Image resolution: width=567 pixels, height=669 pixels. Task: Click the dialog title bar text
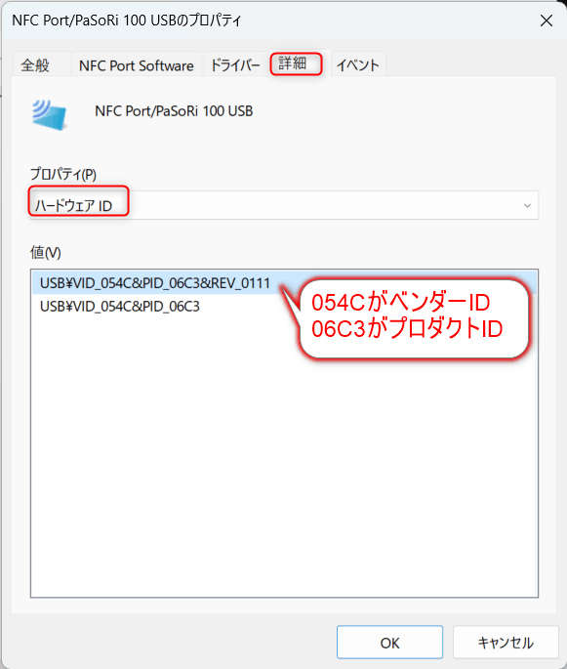[127, 21]
